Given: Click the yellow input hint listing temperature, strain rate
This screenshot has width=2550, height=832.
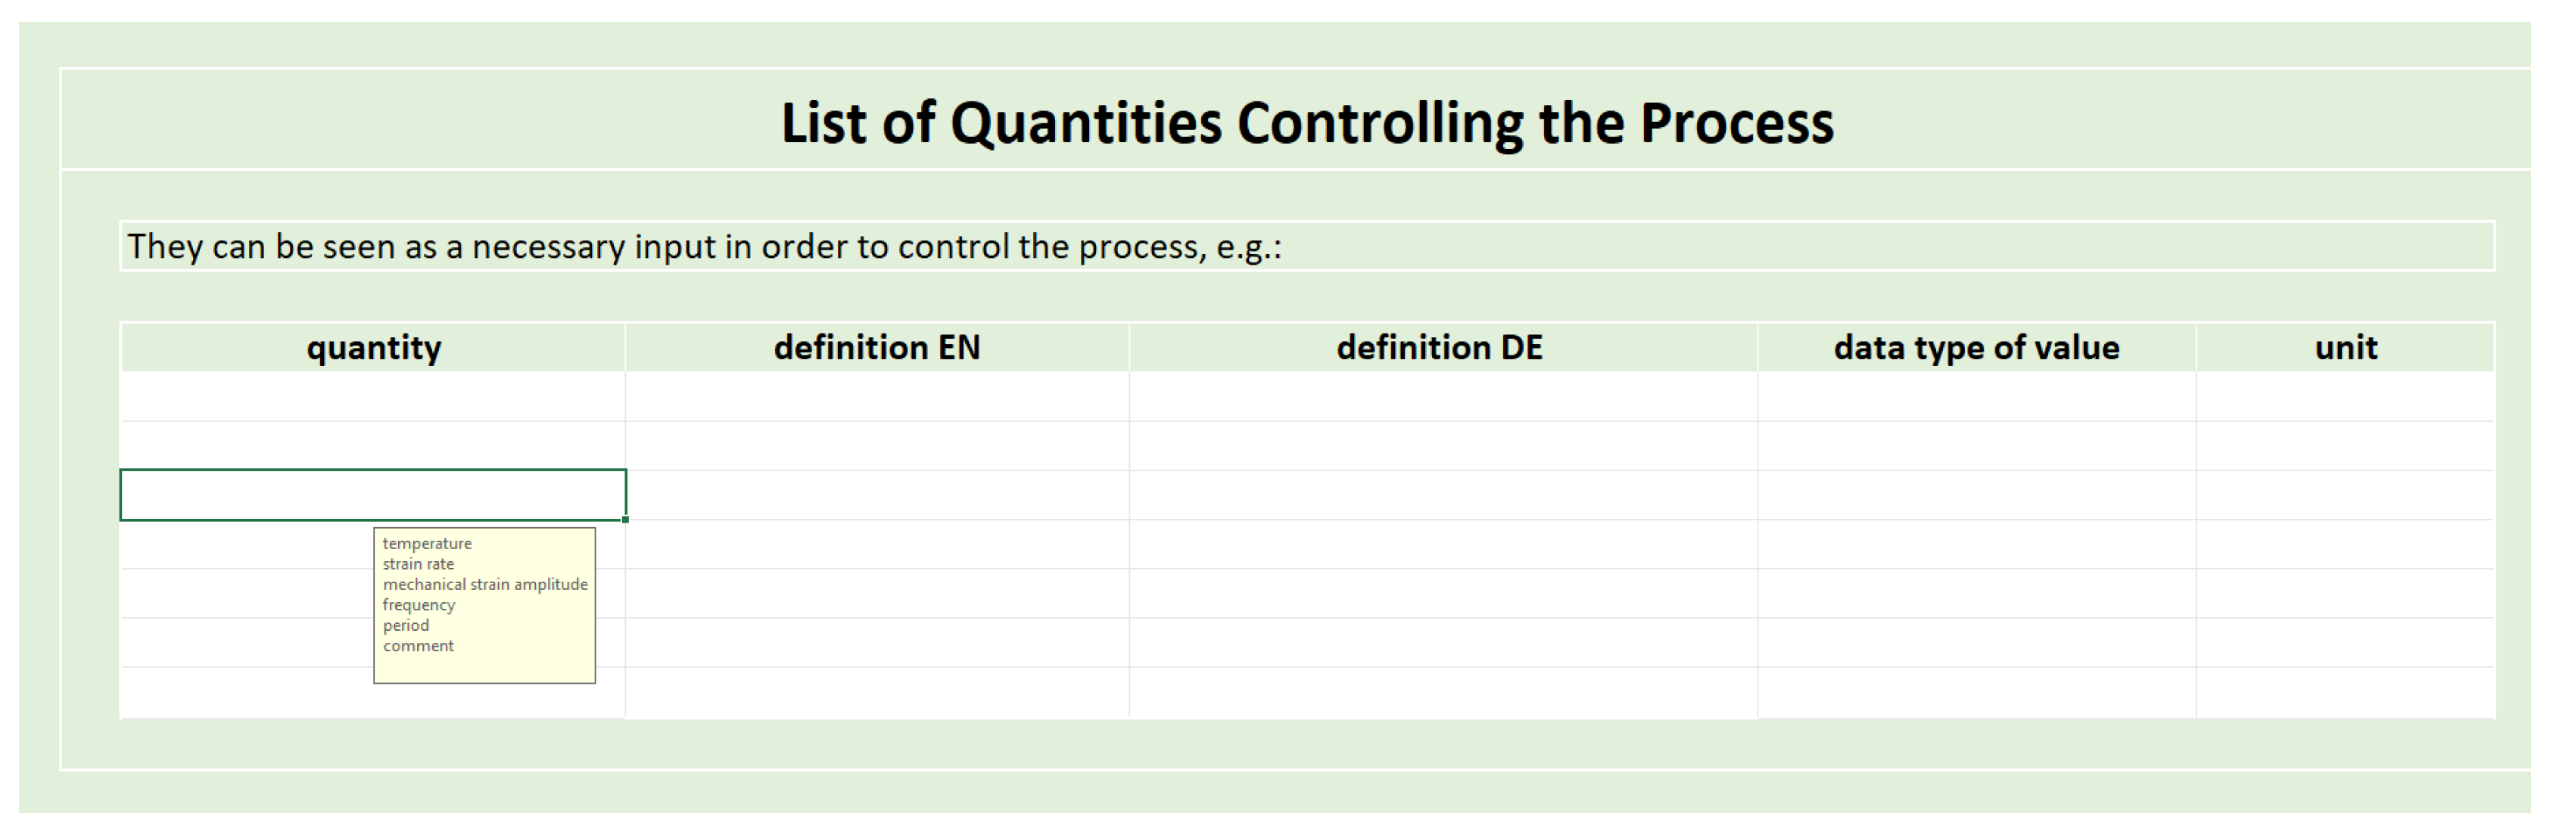Looking at the screenshot, I should pos(484,605).
